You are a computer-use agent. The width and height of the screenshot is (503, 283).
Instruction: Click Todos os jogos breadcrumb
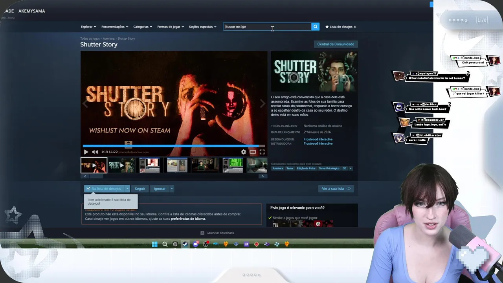point(90,39)
